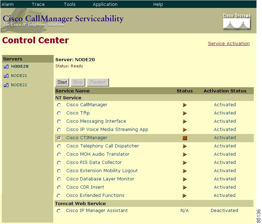Select Cisco MOH Audio Translator radio button

pyautogui.click(x=59, y=155)
